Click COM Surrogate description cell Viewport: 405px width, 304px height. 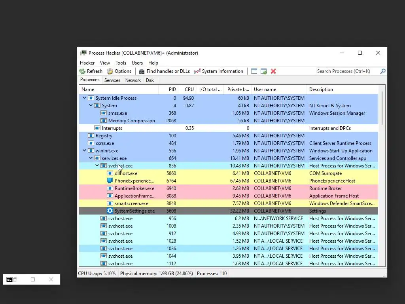(x=326, y=173)
